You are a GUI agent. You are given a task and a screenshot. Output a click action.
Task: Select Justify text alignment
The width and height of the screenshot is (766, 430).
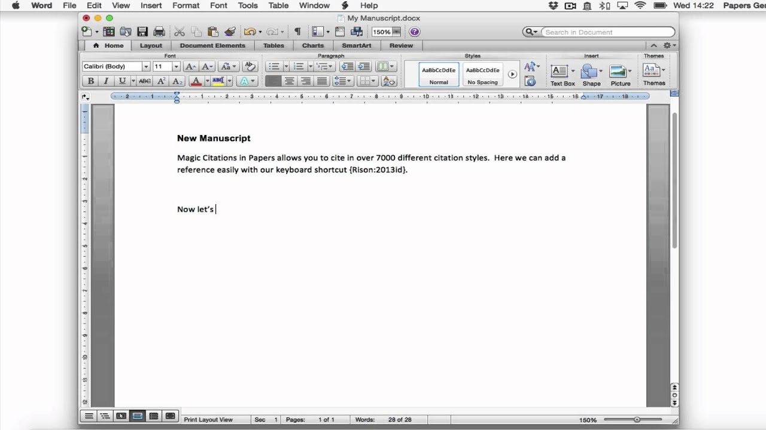pos(322,81)
